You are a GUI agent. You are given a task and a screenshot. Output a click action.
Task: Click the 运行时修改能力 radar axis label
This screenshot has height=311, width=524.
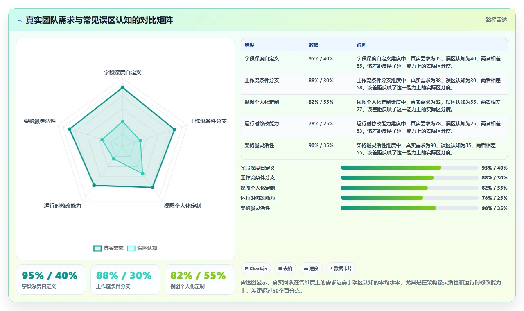(63, 206)
